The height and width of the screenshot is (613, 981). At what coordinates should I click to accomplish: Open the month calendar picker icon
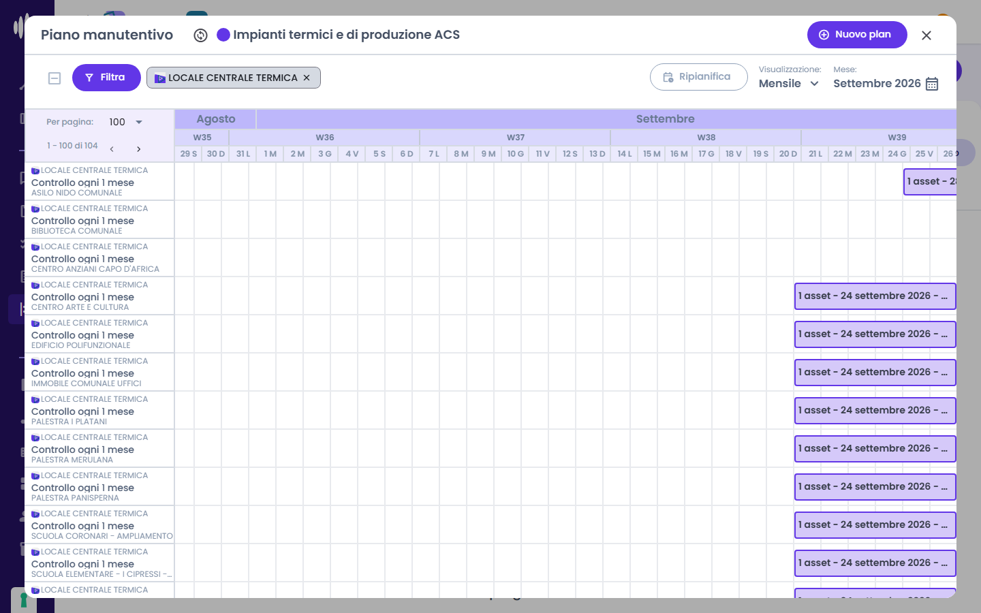pyautogui.click(x=932, y=84)
